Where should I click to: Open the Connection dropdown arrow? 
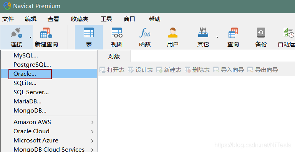point(30,37)
